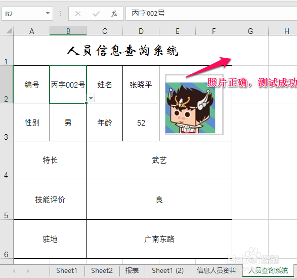Select row 3 header
Image resolution: width=297 pixels, height=279 pixels.
click(7, 122)
